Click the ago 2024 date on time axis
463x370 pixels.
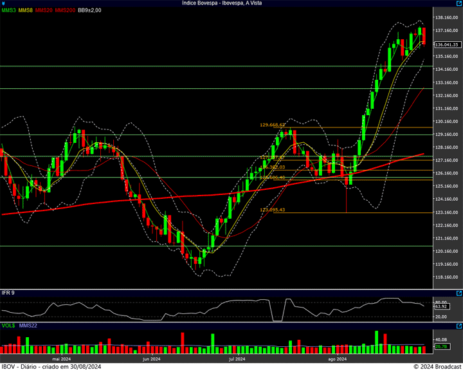(337, 359)
